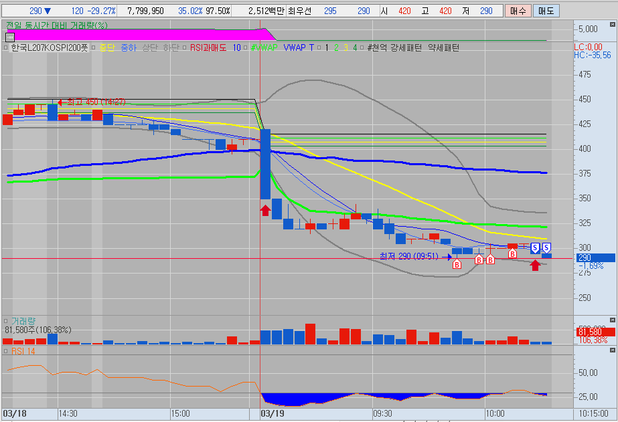Click the 295 best ask price
Screen dimensions: 618x422
[x=330, y=11]
